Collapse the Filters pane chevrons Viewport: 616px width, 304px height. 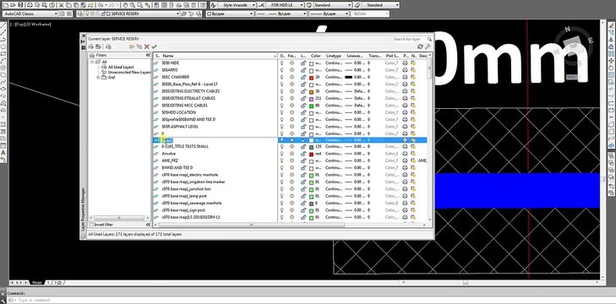point(148,56)
